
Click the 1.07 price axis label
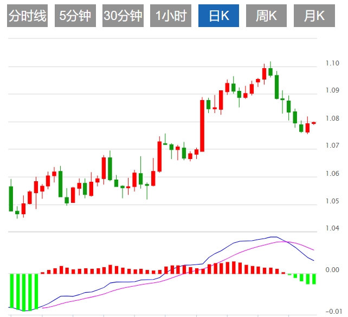coord(332,146)
